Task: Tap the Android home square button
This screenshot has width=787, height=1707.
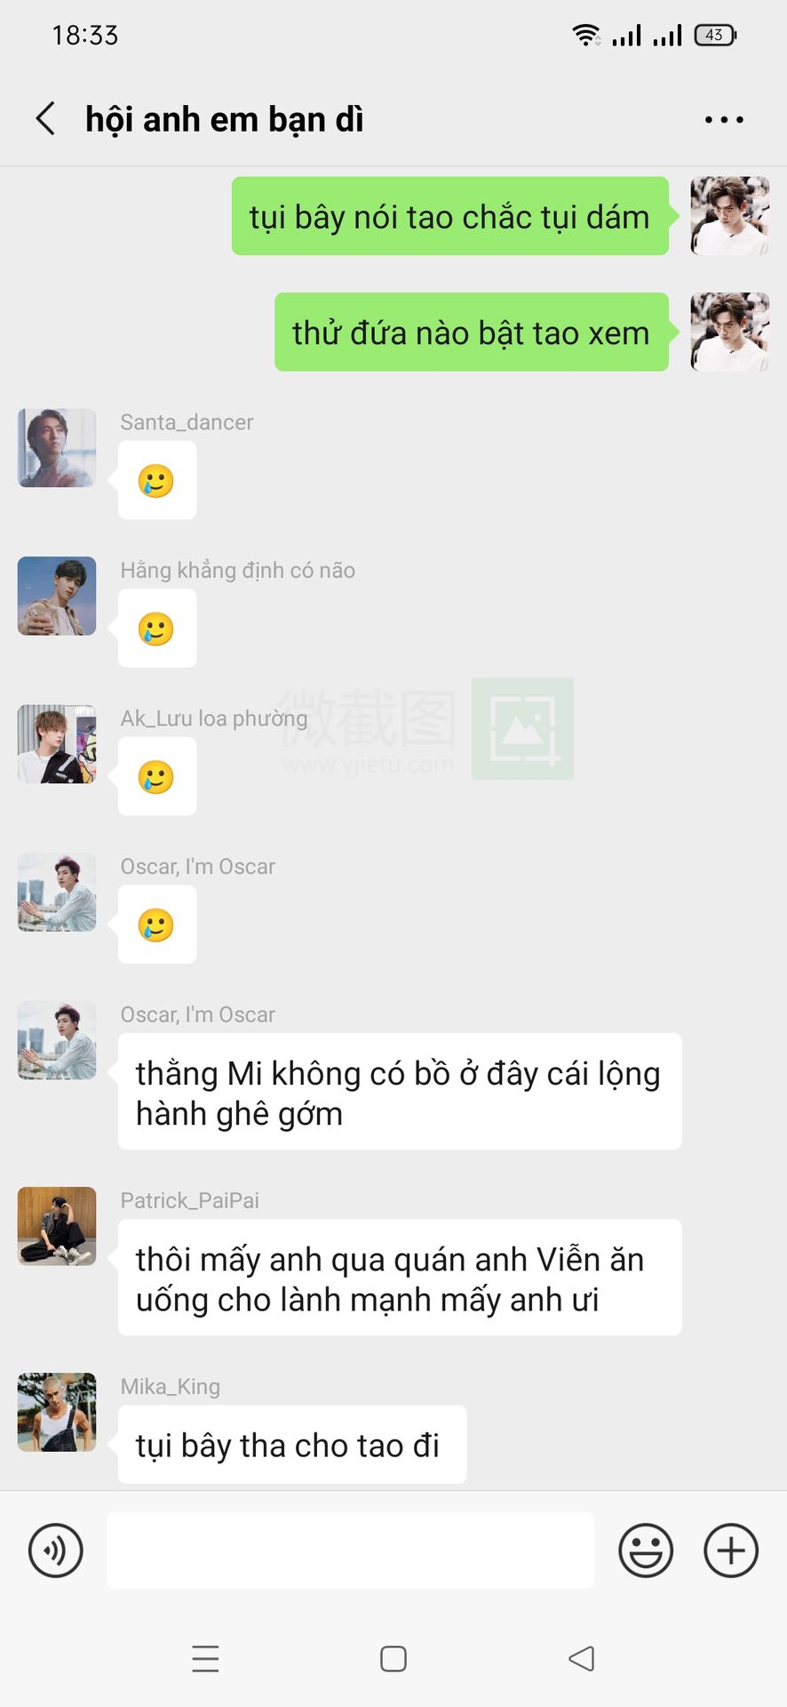Action: 393,1659
